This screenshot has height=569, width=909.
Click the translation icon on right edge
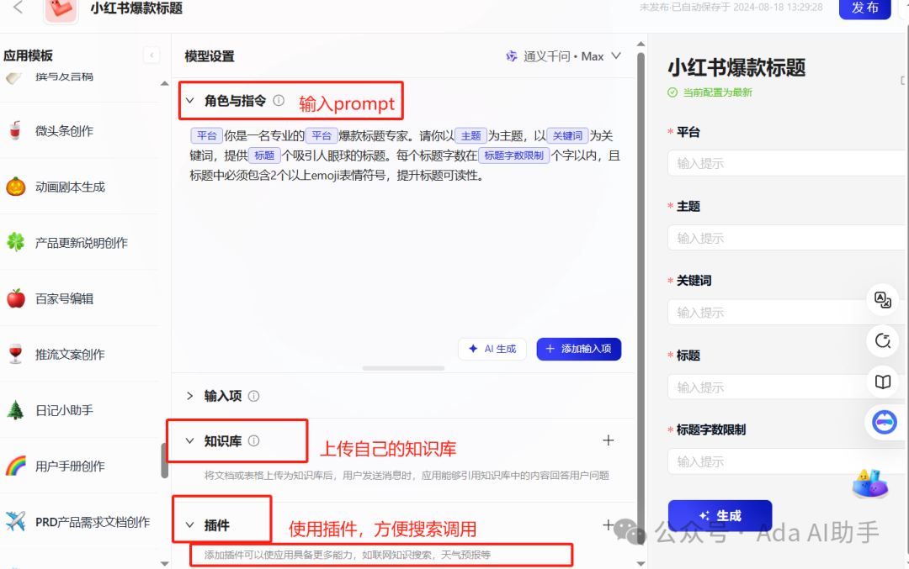point(882,299)
